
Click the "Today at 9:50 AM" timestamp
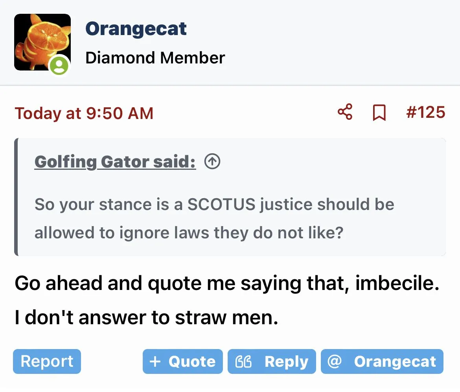84,113
